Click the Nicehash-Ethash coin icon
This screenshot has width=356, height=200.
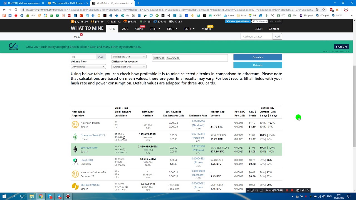coord(75,124)
